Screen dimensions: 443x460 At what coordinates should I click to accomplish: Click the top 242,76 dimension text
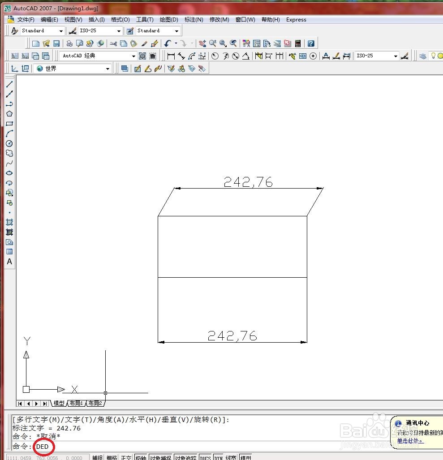(248, 182)
